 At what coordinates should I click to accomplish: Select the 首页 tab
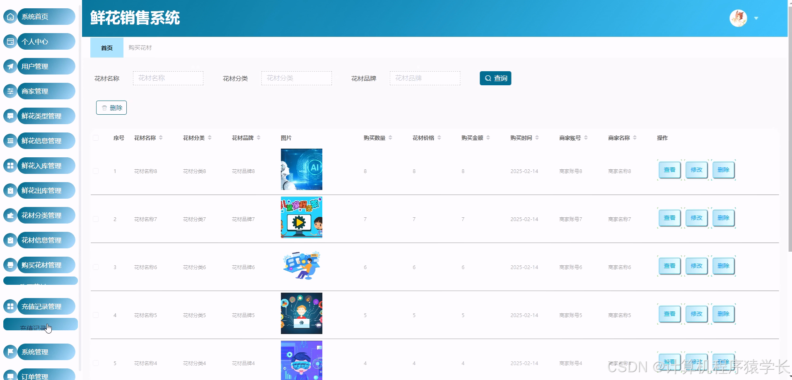coord(106,48)
